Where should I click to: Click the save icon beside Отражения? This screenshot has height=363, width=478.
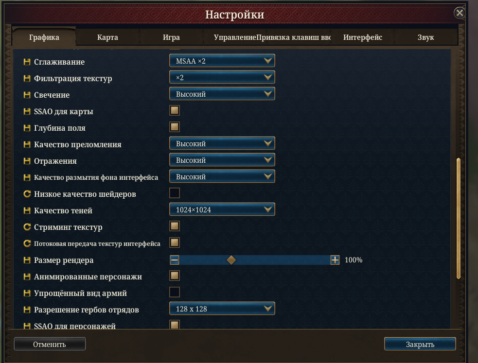[27, 161]
